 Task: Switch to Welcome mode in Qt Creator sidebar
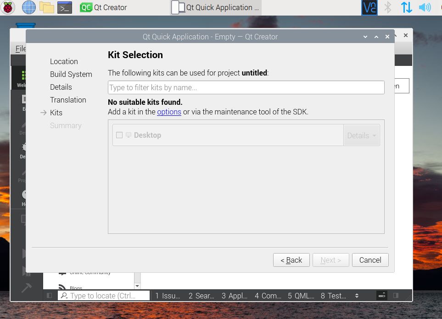point(19,78)
